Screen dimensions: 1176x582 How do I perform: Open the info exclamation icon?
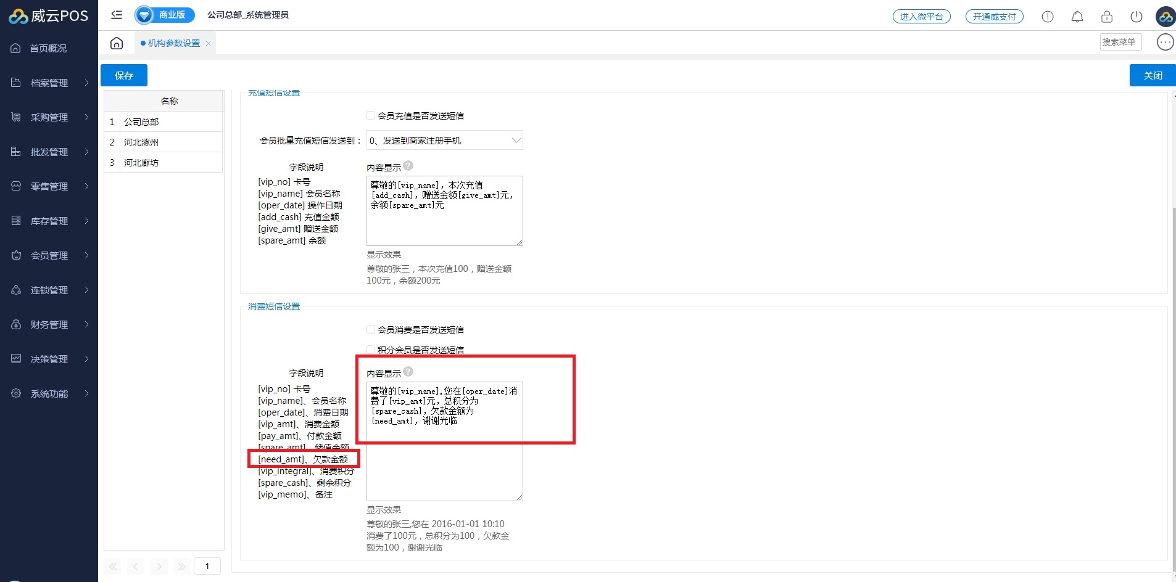pos(1047,17)
